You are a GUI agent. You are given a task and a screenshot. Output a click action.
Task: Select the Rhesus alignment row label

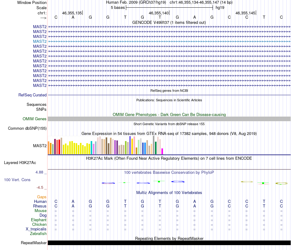point(40,206)
